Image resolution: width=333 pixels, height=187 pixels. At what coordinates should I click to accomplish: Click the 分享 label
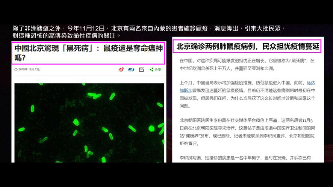point(158,69)
